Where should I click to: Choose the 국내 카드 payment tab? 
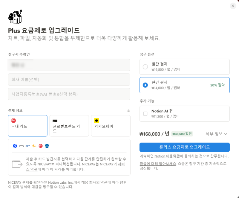[27, 126]
